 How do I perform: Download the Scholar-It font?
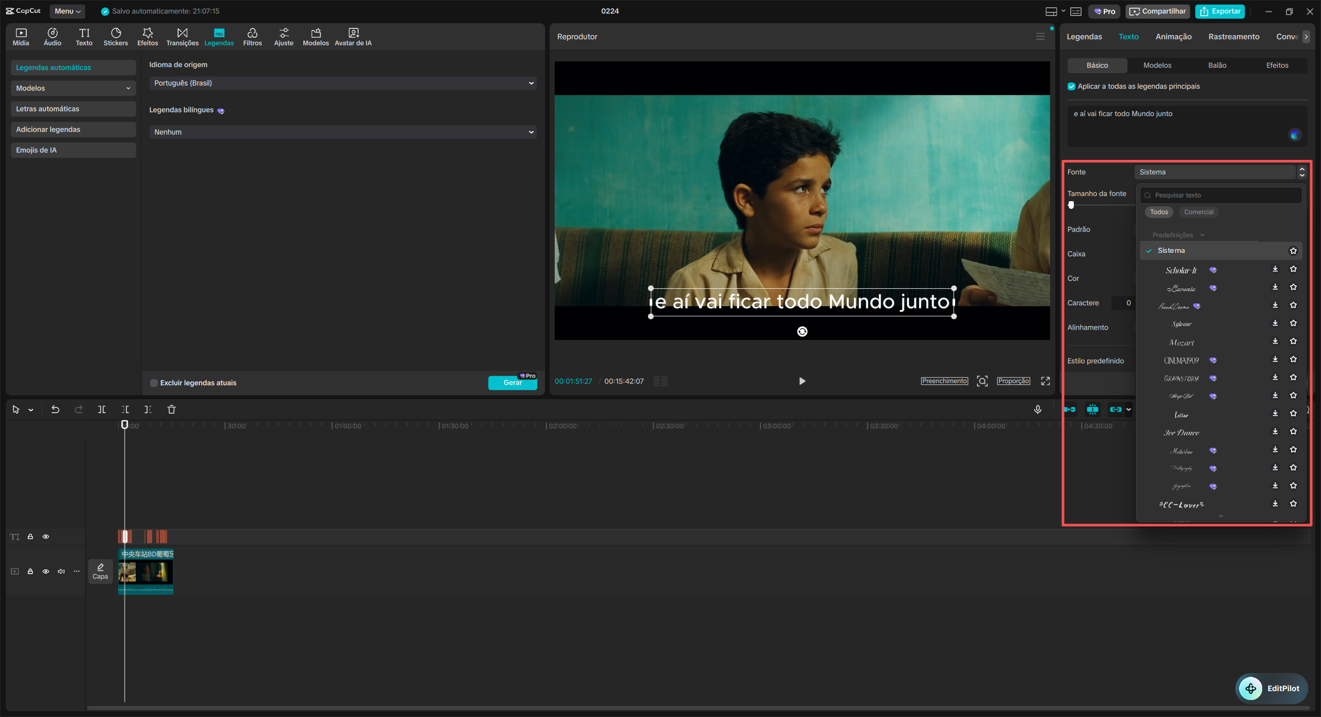[x=1275, y=269]
